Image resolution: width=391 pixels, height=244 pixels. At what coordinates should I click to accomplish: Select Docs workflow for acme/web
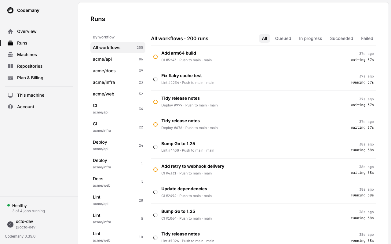(x=118, y=182)
